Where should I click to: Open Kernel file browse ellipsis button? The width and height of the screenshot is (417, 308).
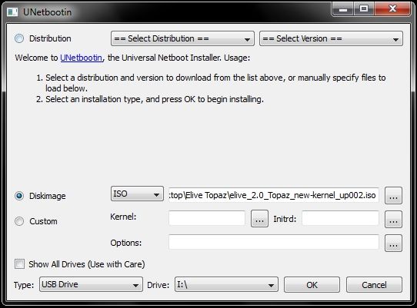(x=259, y=219)
